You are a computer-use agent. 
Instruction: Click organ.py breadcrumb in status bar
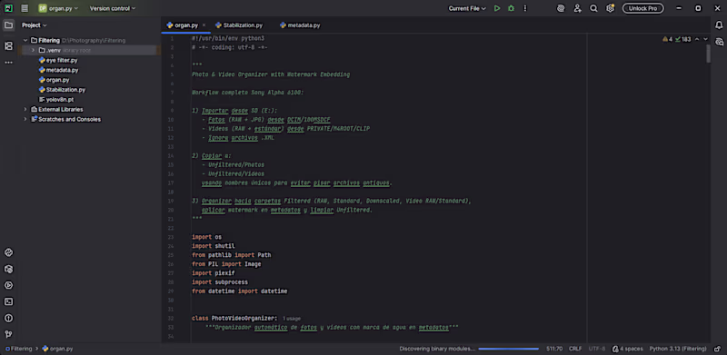click(57, 349)
